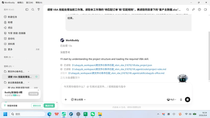Click the microphone voice input icon
210x118 pixels.
coord(181,100)
